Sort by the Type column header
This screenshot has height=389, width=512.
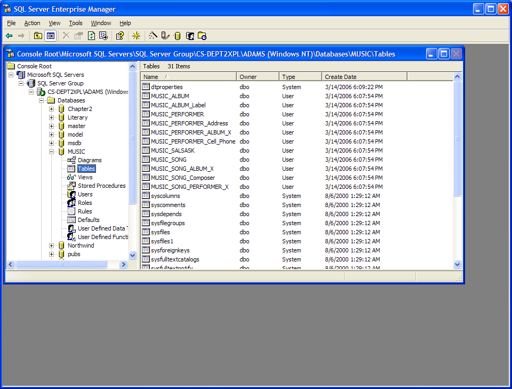[300, 77]
